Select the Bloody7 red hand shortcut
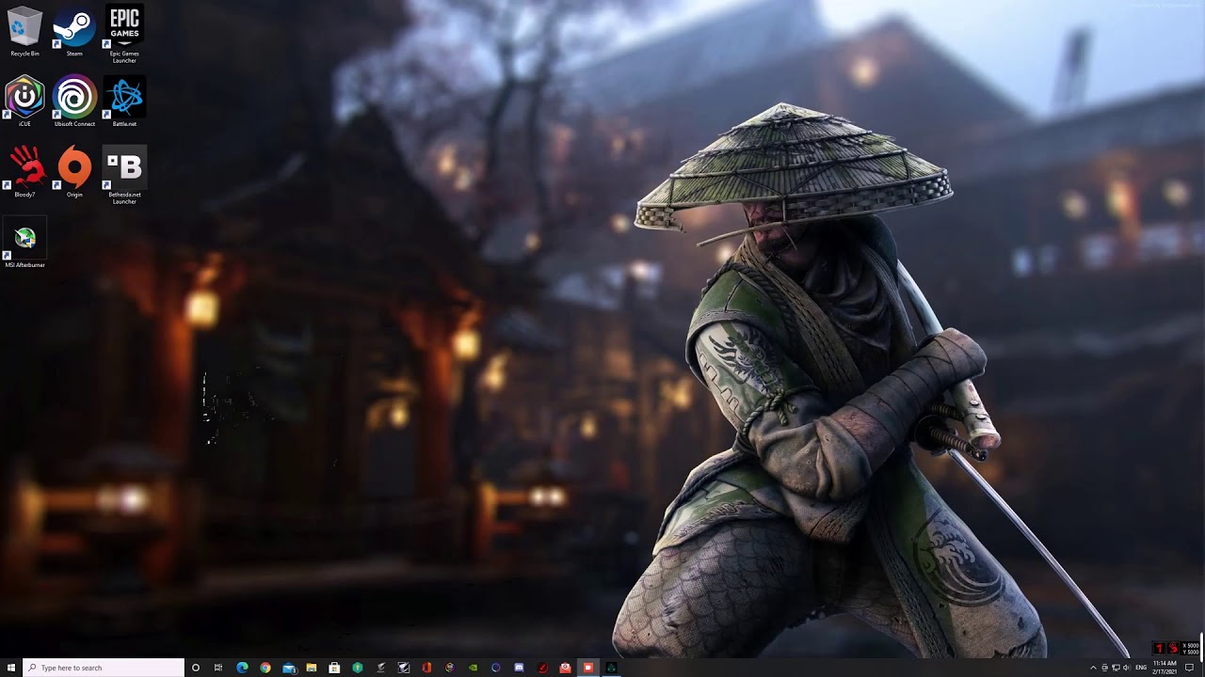The width and height of the screenshot is (1205, 677). pos(24,171)
